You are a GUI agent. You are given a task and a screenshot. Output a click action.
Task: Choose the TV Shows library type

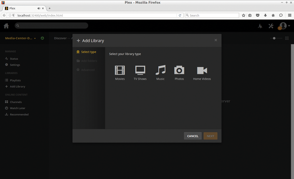coord(140,73)
